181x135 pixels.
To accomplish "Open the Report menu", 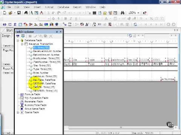I will click(x=77, y=7).
